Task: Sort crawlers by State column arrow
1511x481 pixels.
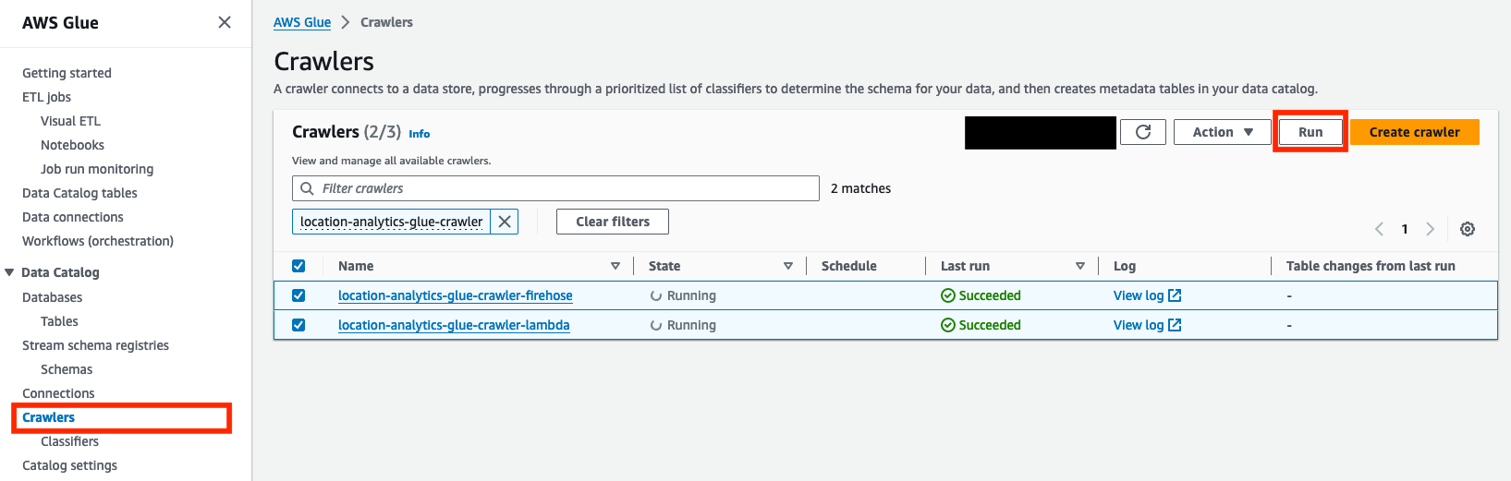Action: pos(788,266)
